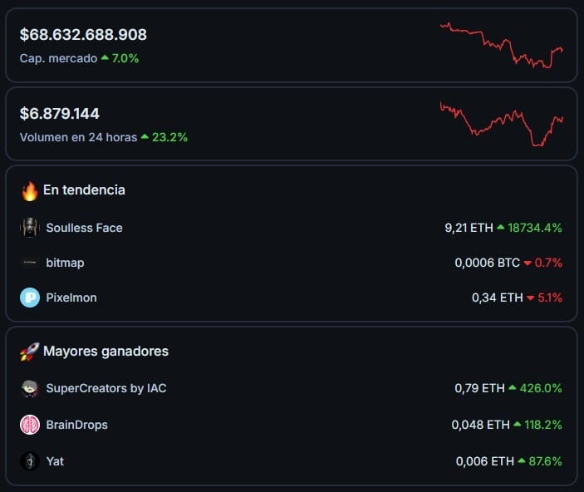Click the Yat collection avatar icon
Viewport: 584px width, 492px height.
pyautogui.click(x=30, y=461)
